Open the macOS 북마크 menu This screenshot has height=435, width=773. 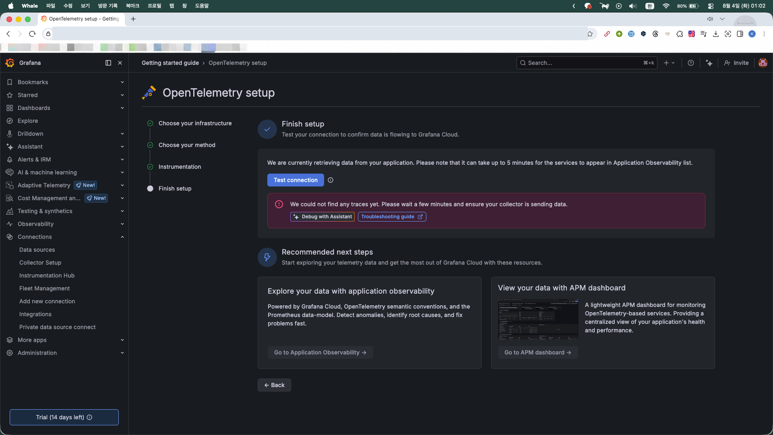tap(132, 6)
